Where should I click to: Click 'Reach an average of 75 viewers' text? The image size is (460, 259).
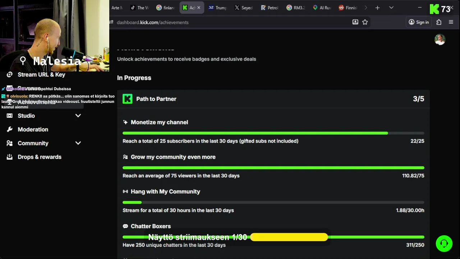[x=181, y=176]
